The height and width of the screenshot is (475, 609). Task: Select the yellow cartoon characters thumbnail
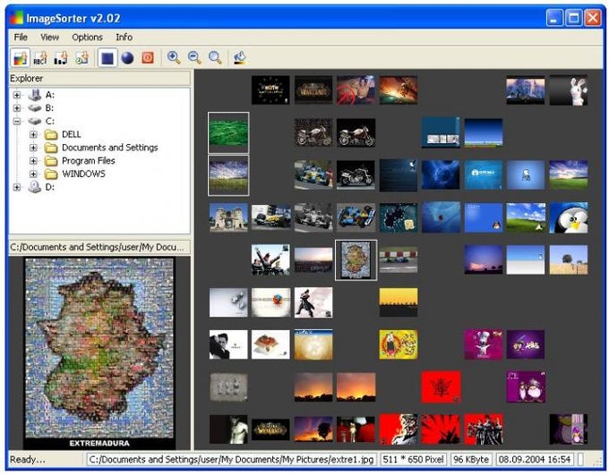[x=399, y=344]
